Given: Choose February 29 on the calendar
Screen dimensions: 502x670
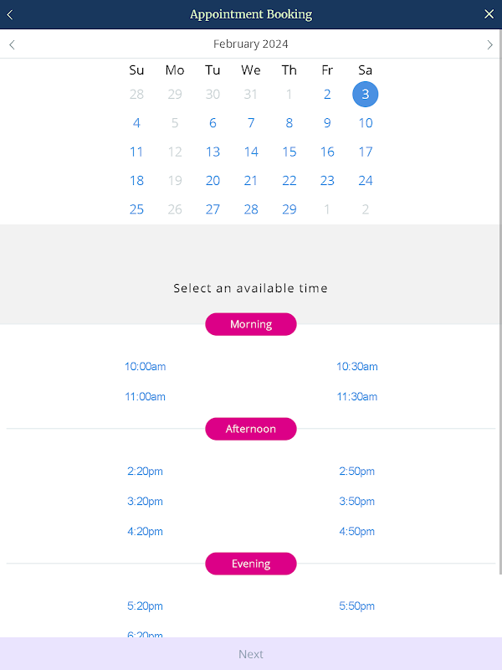Looking at the screenshot, I should point(289,209).
